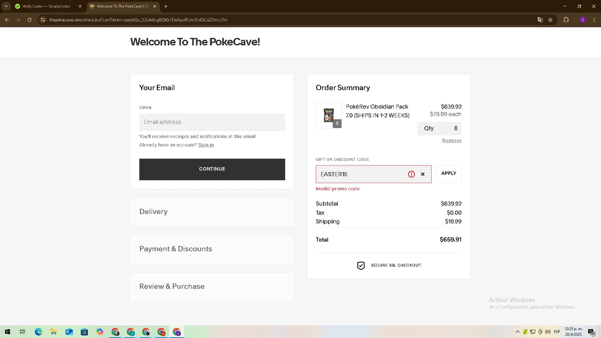Open the site information icon in address bar
Image resolution: width=601 pixels, height=338 pixels.
click(43, 20)
